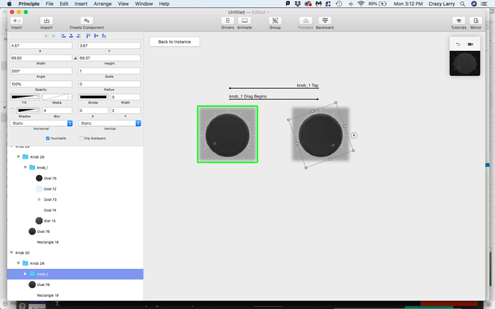Click the rewind icon in preview window
The height and width of the screenshot is (309, 495).
(458, 44)
